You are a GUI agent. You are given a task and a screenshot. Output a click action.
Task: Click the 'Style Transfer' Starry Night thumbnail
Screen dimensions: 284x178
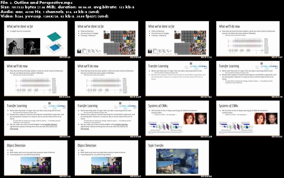click(x=177, y=157)
